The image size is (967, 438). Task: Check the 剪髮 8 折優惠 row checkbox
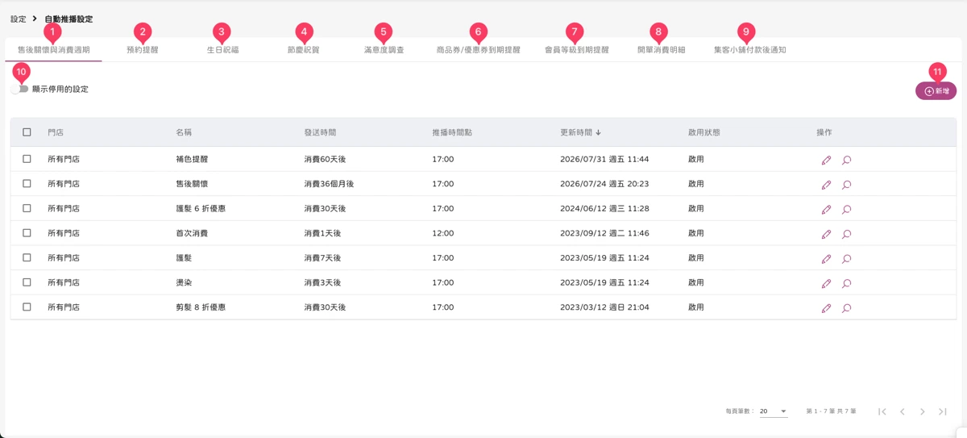click(x=27, y=307)
